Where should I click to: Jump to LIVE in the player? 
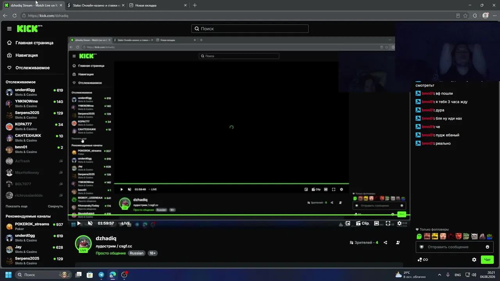(125, 223)
